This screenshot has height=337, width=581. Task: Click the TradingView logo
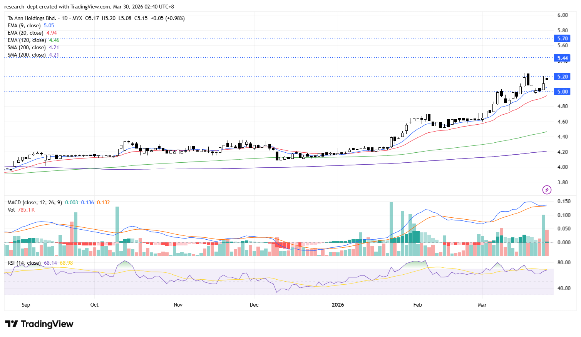coord(39,324)
